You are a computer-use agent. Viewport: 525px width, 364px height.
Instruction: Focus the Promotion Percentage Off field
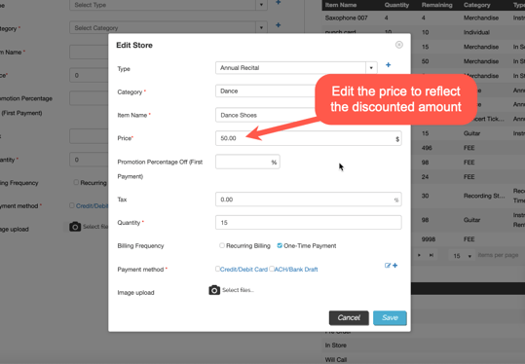247,162
